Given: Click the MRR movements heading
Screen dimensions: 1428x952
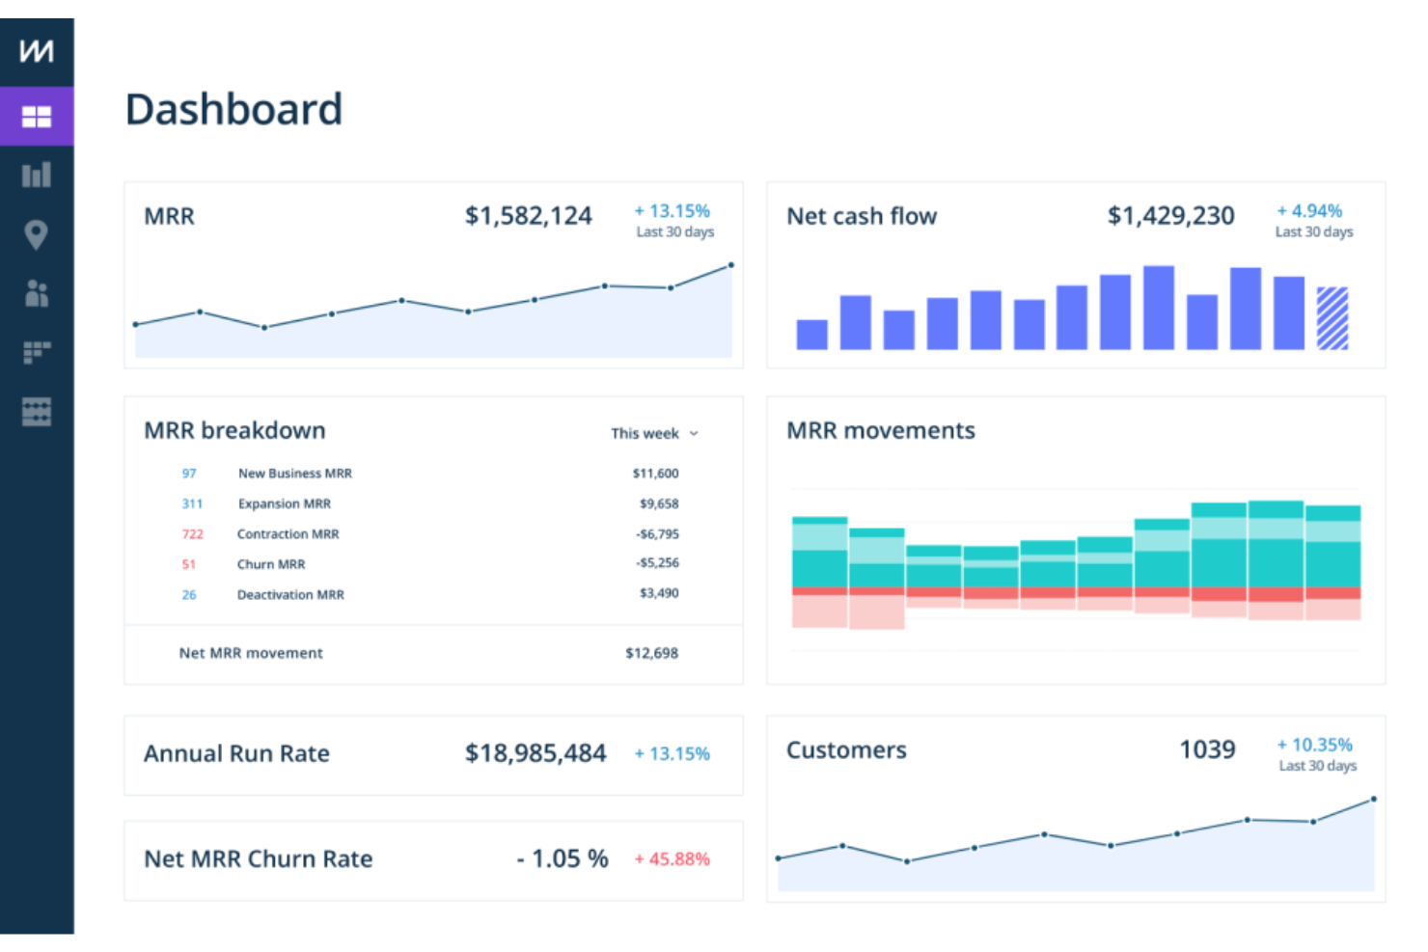Looking at the screenshot, I should 881,430.
